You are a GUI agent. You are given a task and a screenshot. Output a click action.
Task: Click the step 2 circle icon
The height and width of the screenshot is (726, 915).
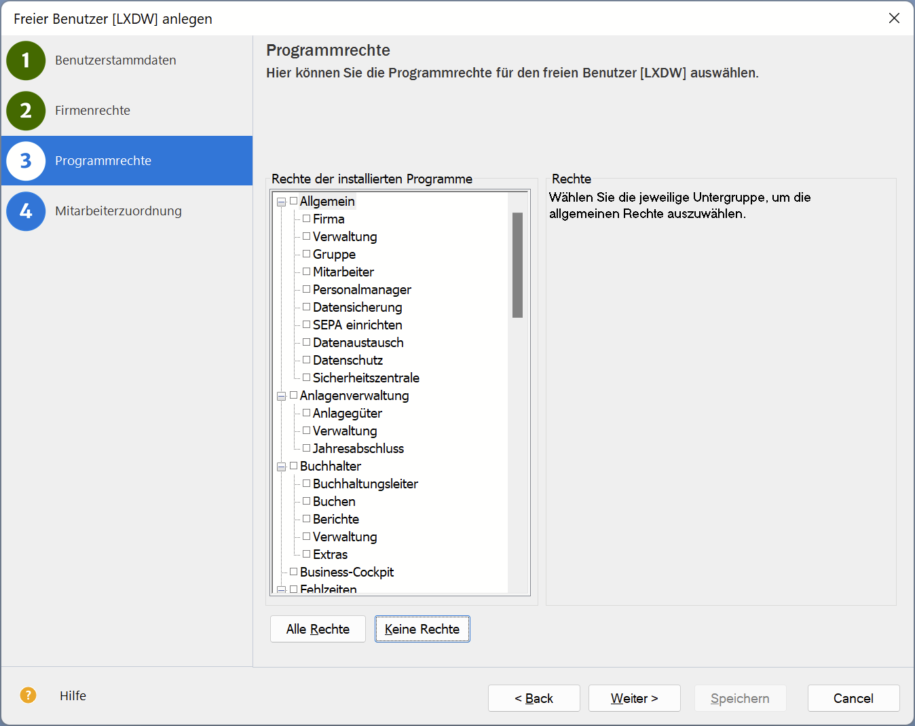tap(26, 111)
